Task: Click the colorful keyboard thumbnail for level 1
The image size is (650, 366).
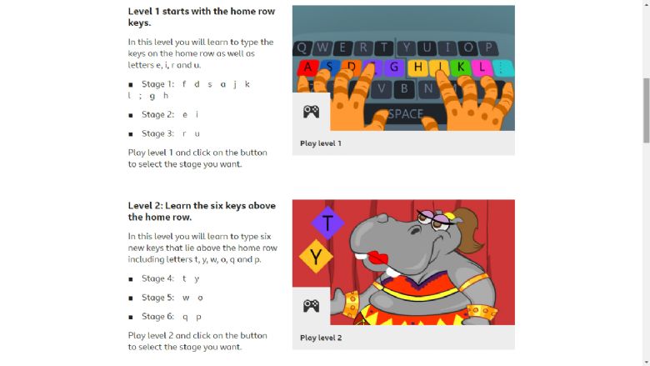Action: click(x=403, y=68)
